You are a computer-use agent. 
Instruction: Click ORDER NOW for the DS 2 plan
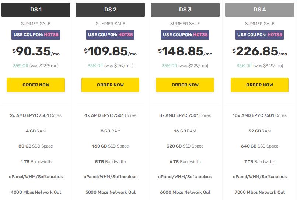tap(110, 85)
